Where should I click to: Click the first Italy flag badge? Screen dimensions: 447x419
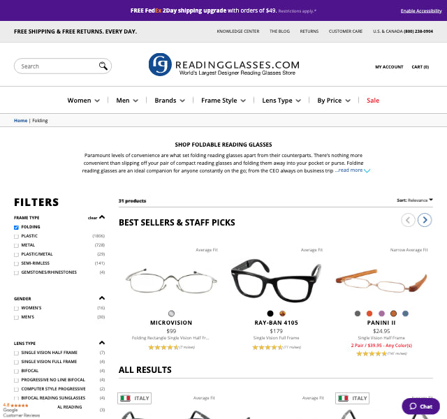pyautogui.click(x=135, y=398)
